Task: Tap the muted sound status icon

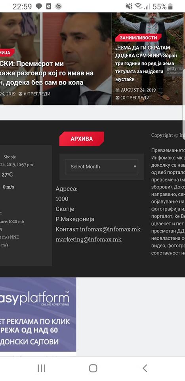Action: pyautogui.click(x=129, y=6)
